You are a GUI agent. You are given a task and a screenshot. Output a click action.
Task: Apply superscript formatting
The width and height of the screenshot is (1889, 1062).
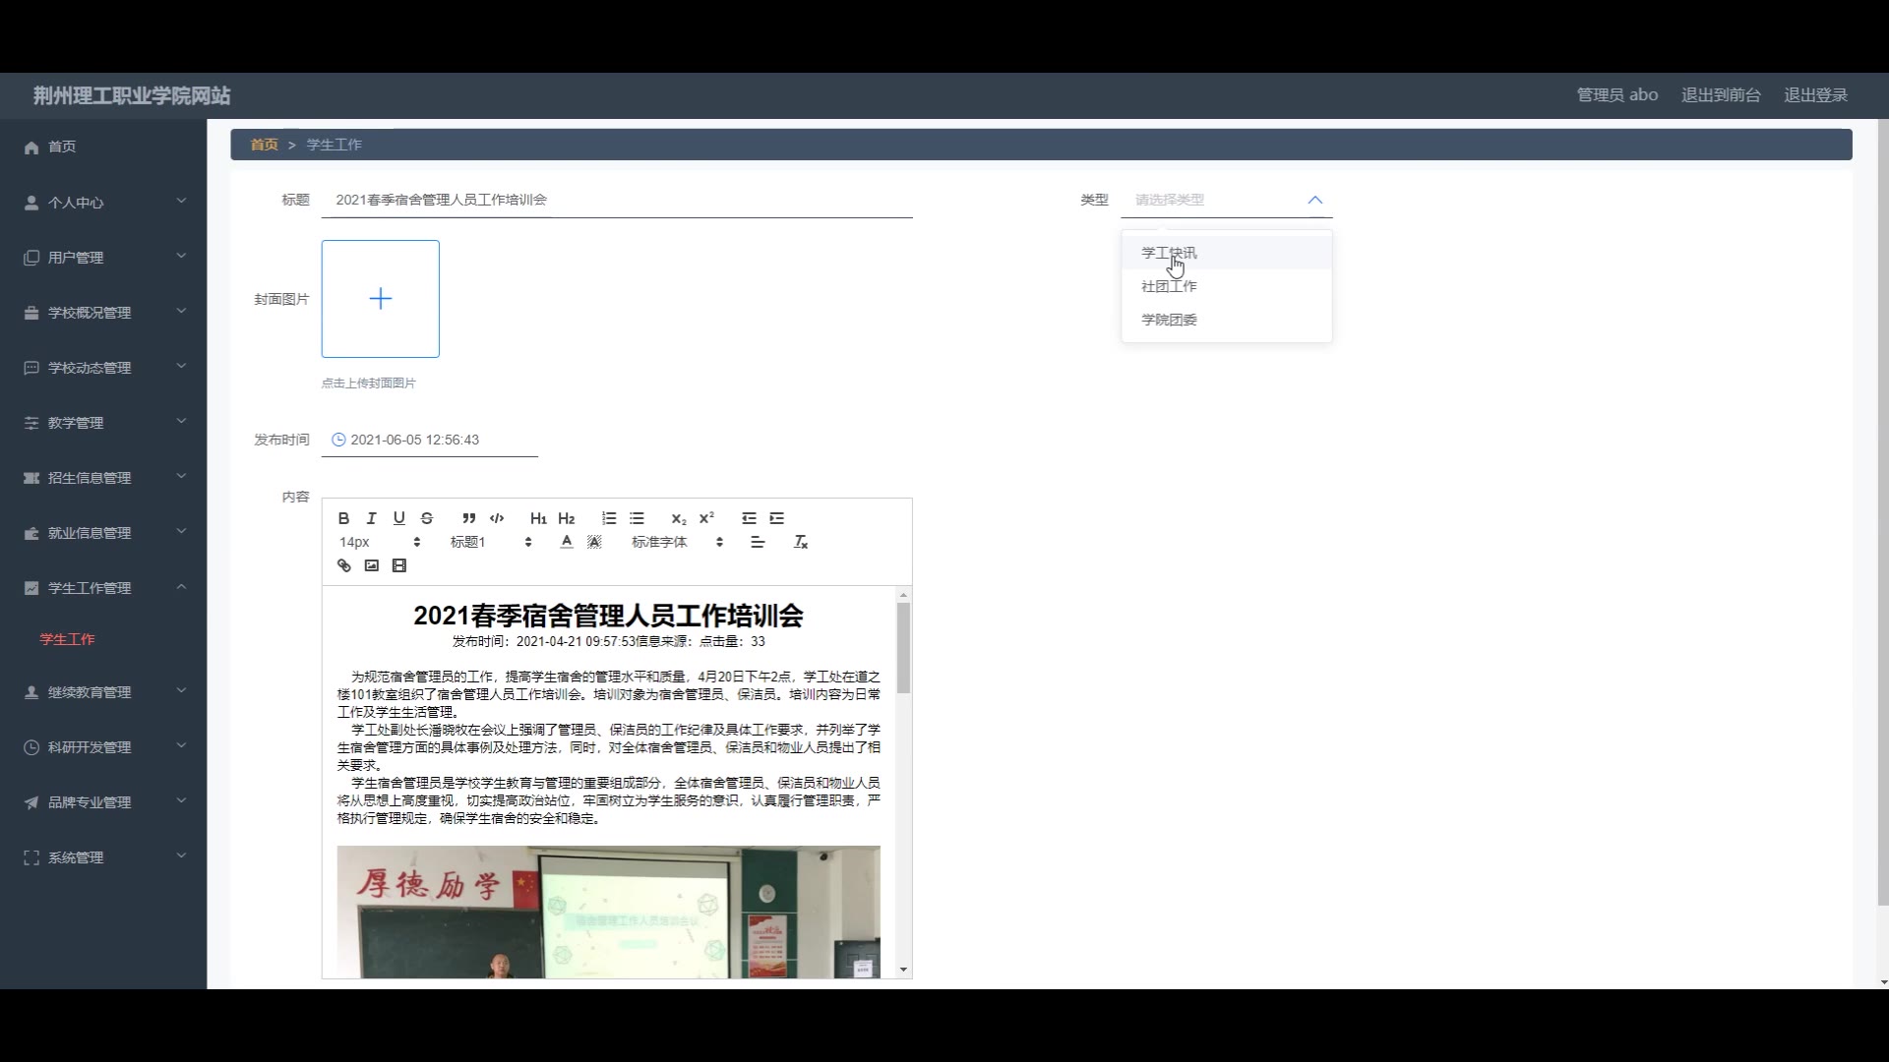click(x=706, y=518)
